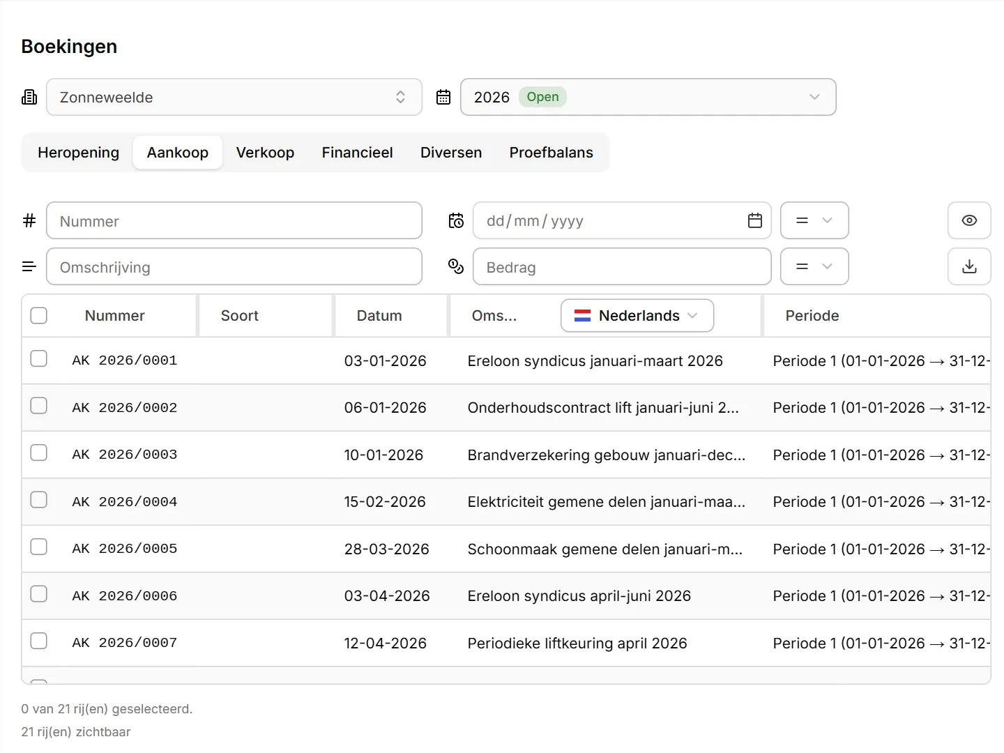The width and height of the screenshot is (1004, 753).
Task: Open the 2026 fiscal year dropdown
Action: (x=648, y=97)
